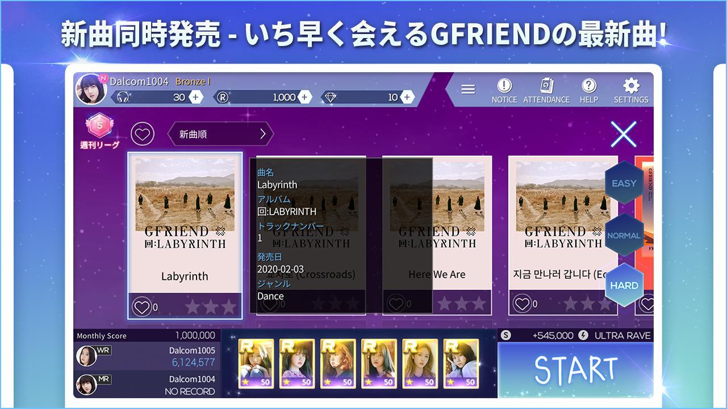
Task: Tap the MR player avatar
Action: pos(86,385)
